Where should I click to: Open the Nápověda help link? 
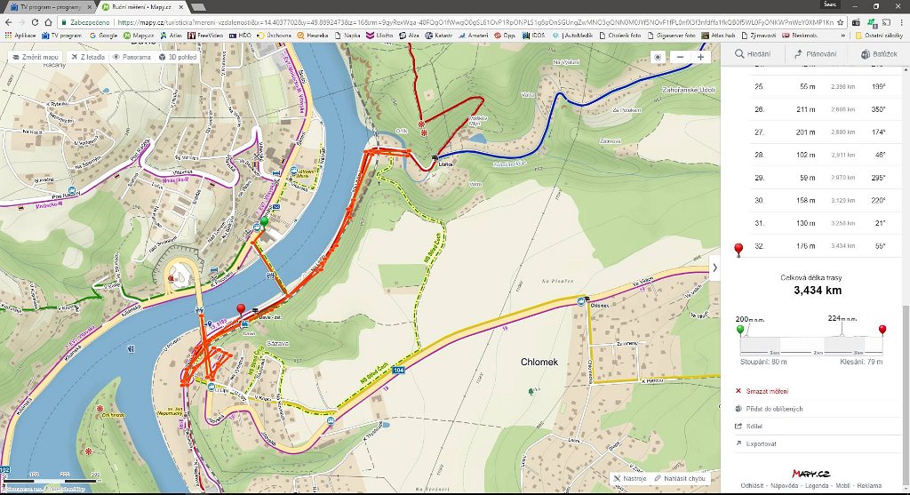pyautogui.click(x=784, y=486)
